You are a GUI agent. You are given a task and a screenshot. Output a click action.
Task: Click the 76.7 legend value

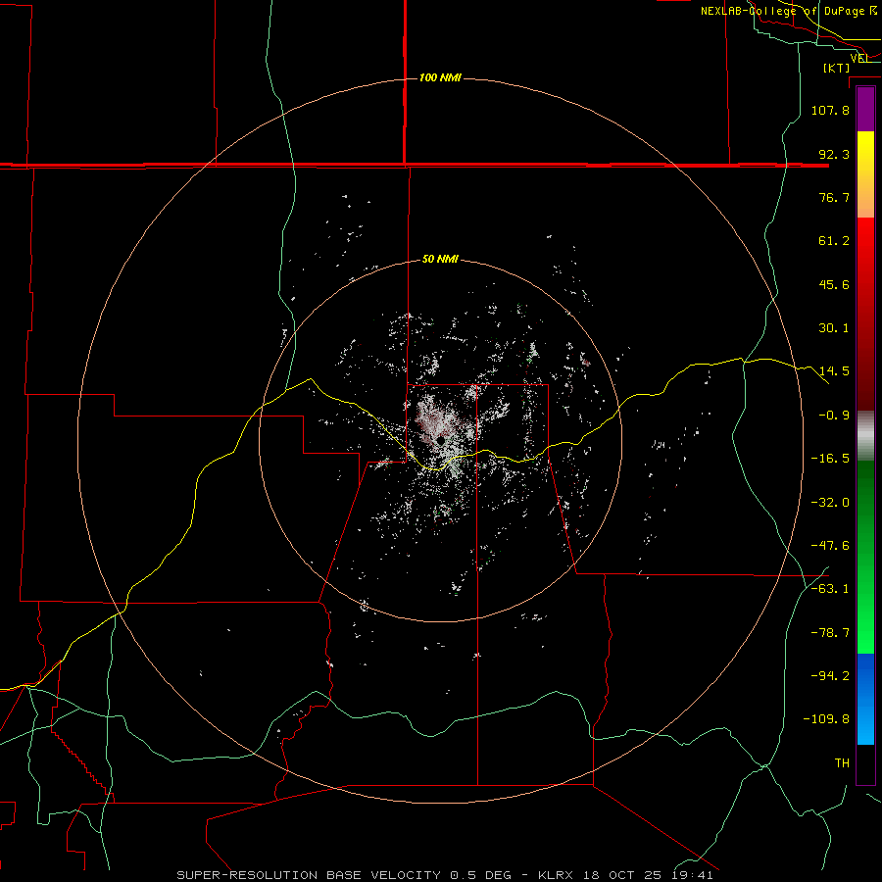click(834, 197)
